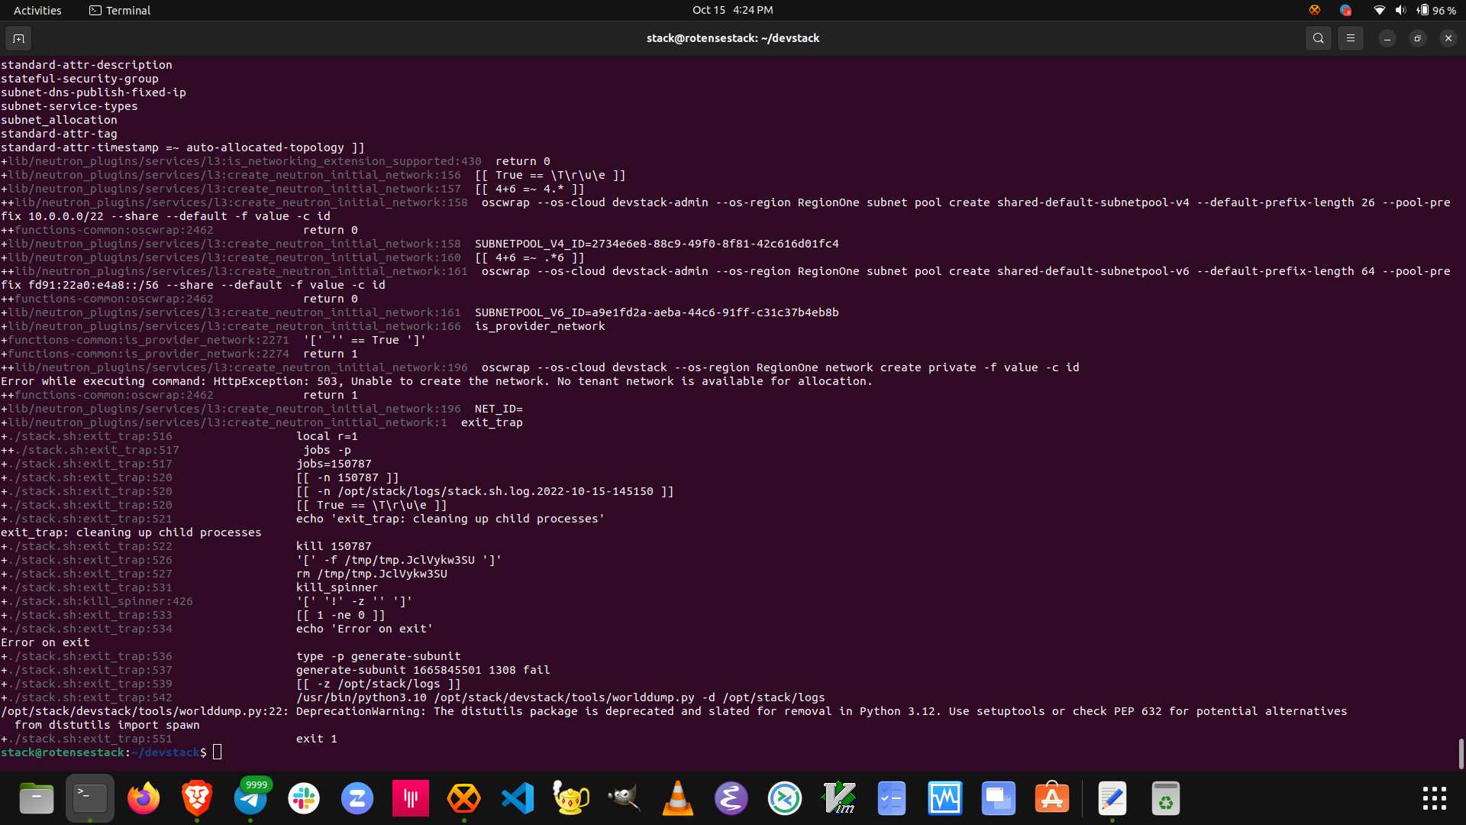
Task: Click the 'NET_ID=' output text
Action: 499,409
